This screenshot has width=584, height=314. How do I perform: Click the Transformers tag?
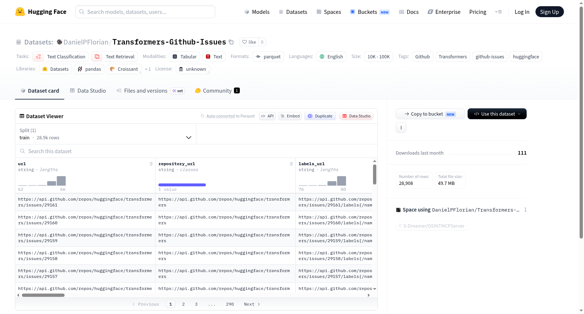(x=453, y=57)
